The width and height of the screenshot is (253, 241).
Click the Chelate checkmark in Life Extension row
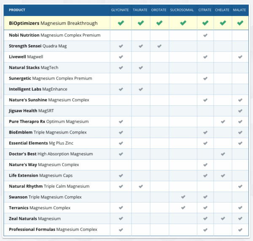pos(223,175)
